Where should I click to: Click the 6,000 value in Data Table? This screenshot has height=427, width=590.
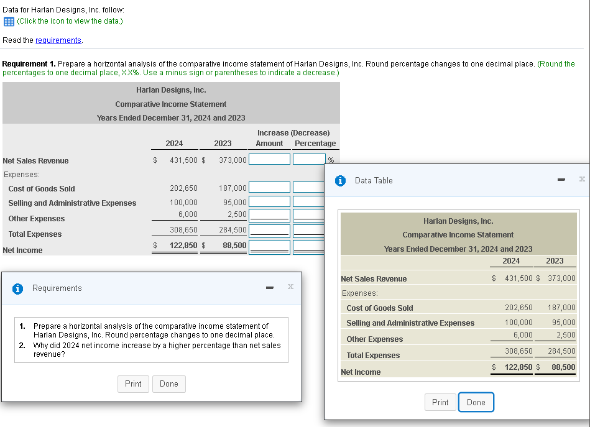[523, 335]
